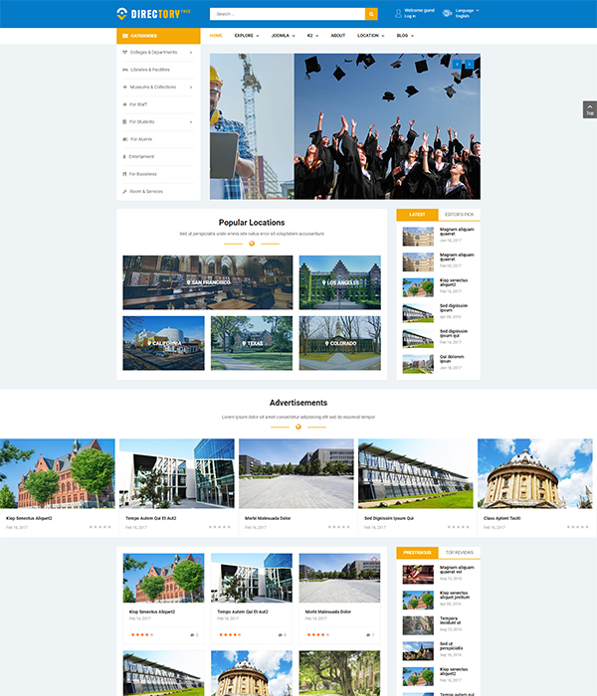
Task: Open the Colorado location thumbnail
Action: 340,343
